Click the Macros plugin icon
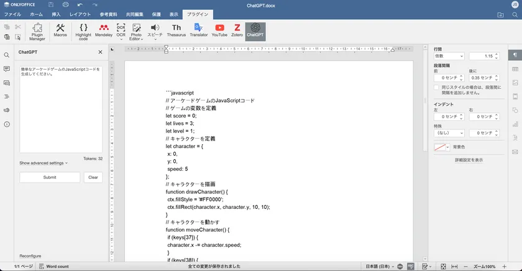Image resolution: width=522 pixels, height=271 pixels. click(60, 31)
